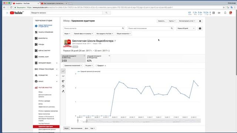Screen dimensions: 237x133
Task: Open Экспортировать отчет dropdown
Action: point(187,21)
